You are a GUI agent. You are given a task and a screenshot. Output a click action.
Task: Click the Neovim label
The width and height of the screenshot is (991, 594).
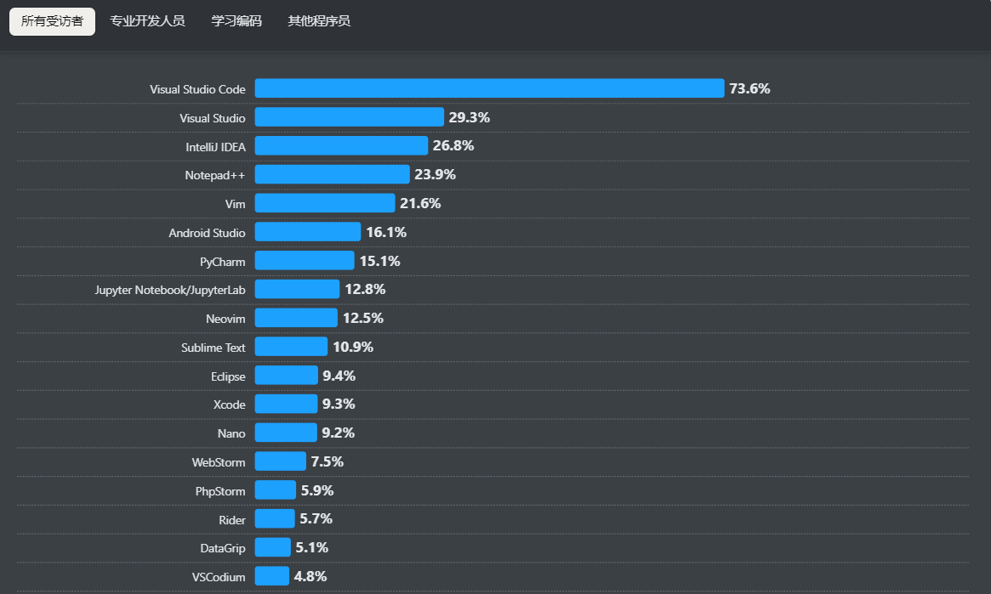(x=225, y=319)
